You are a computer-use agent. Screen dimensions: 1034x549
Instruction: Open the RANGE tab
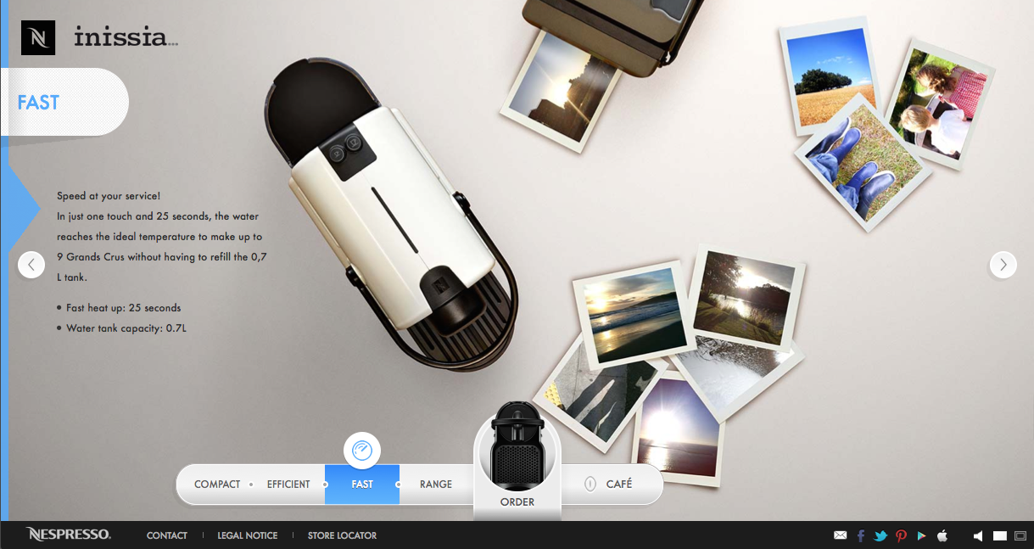click(436, 485)
